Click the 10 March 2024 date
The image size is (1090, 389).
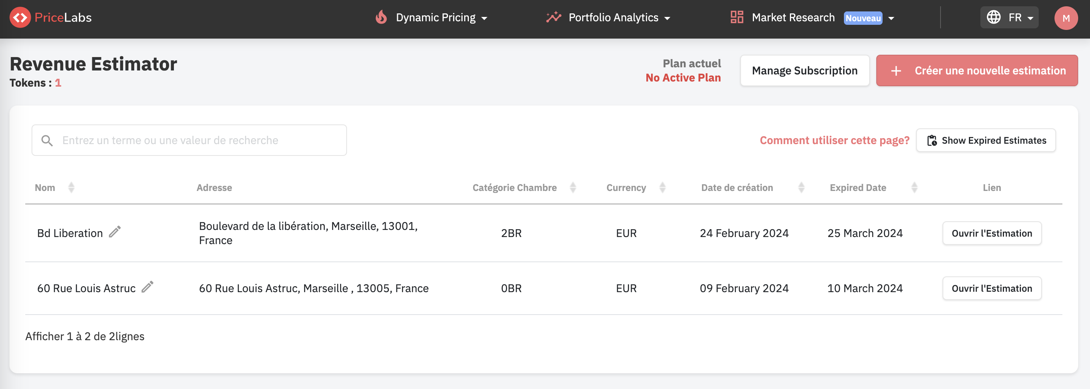(865, 289)
